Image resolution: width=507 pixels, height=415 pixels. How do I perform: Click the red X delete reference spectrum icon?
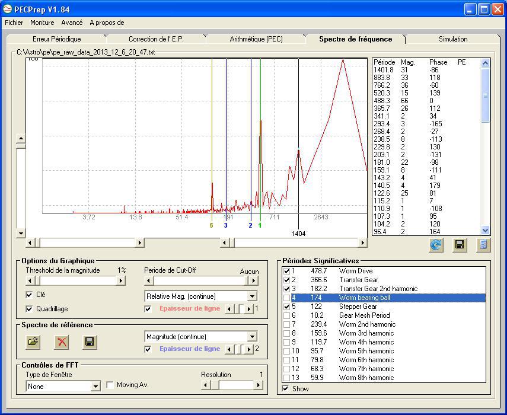62,341
